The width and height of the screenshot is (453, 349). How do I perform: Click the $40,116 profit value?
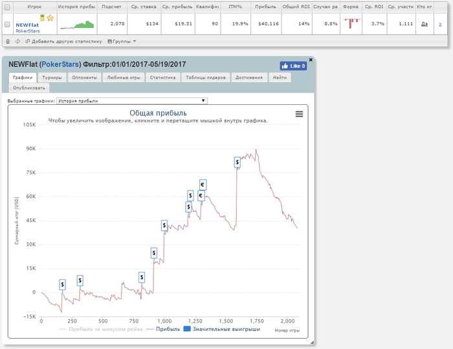(269, 24)
